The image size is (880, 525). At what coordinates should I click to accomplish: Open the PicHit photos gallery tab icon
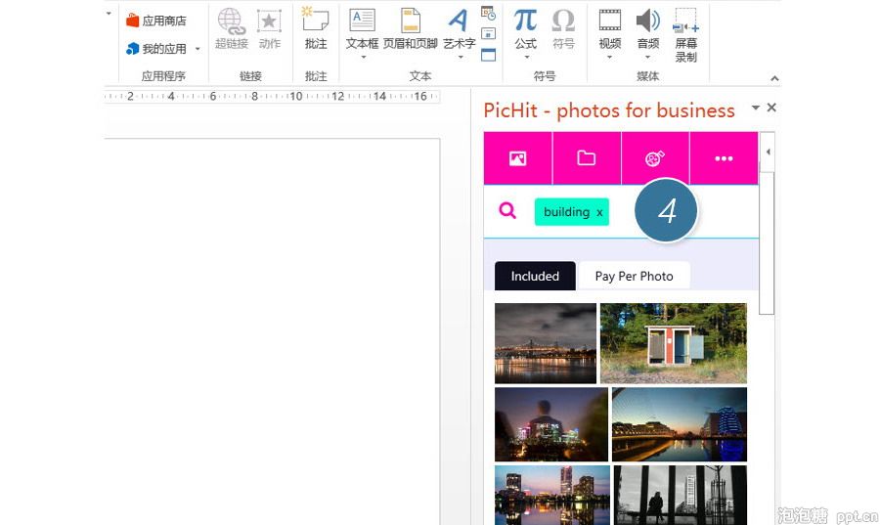point(517,158)
